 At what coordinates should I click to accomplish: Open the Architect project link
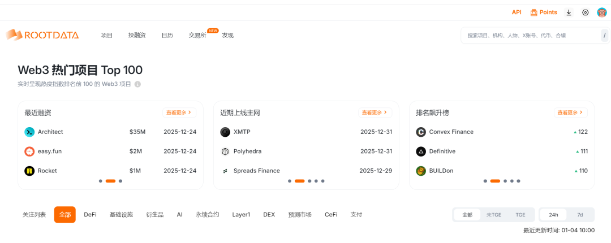coord(50,132)
